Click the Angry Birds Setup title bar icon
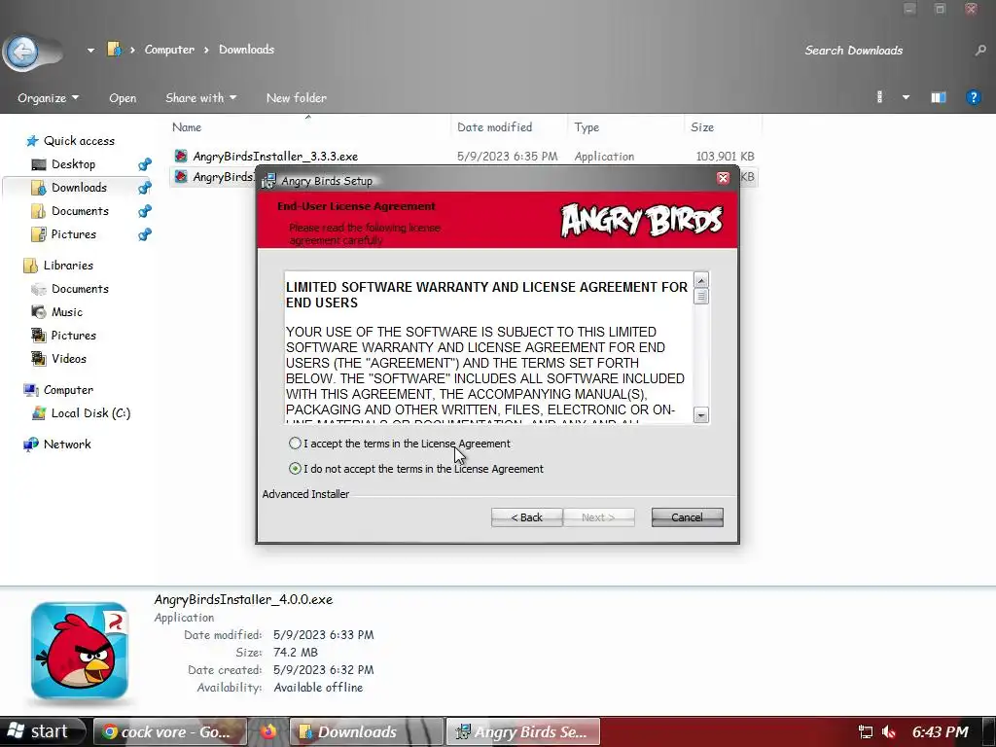Viewport: 996px width, 747px height. (268, 180)
